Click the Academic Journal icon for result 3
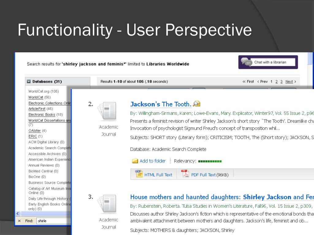Image resolution: width=314 pixels, height=235 pixels. coord(107,203)
